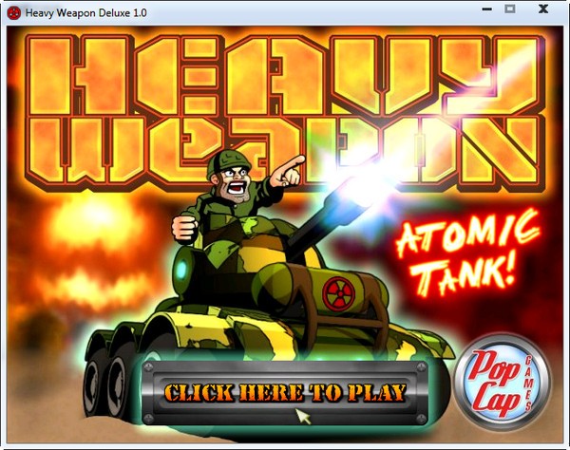Click the red Atomic Tank! text
570x450 pixels.
click(x=465, y=249)
